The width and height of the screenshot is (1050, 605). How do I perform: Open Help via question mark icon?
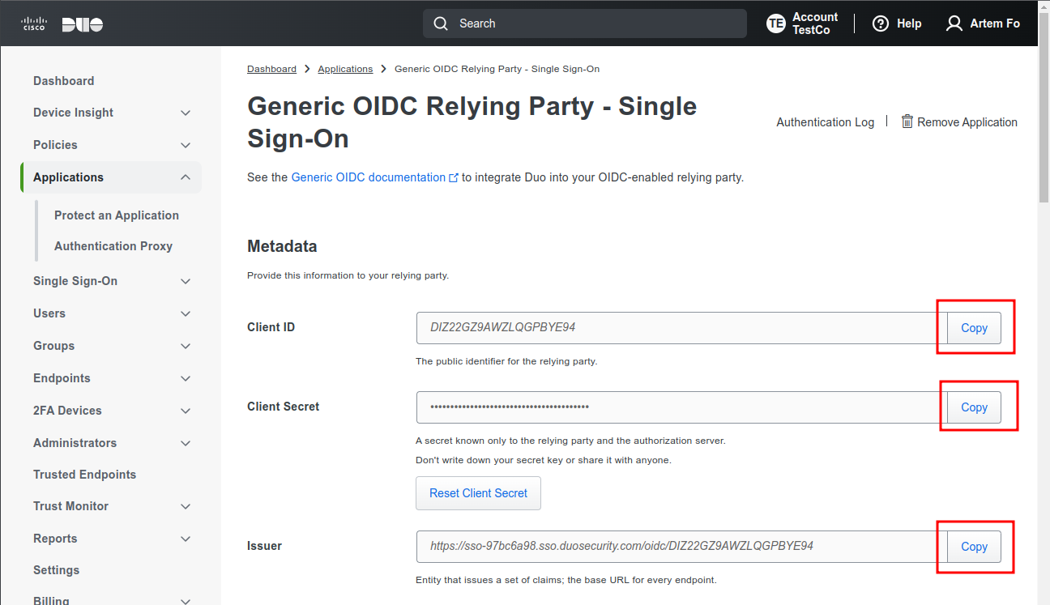880,23
